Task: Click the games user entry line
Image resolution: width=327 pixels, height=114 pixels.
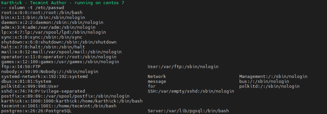Action: pos(60,62)
